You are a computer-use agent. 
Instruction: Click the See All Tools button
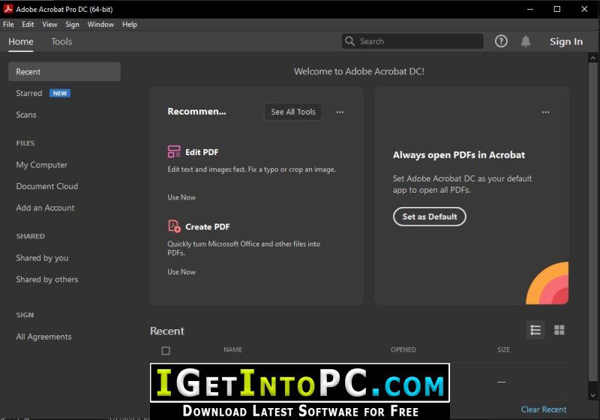tap(293, 112)
